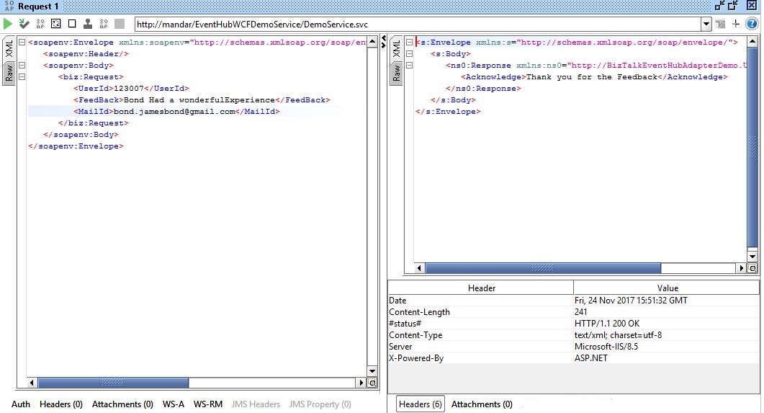The width and height of the screenshot is (764, 413).
Task: Click the SOAP icon next to Request 1 title
Action: click(9, 6)
